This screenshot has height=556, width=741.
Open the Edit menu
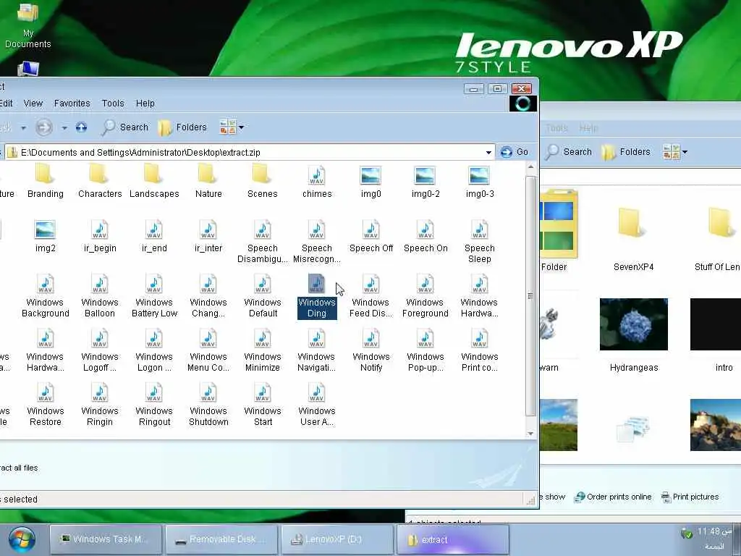click(x=6, y=103)
